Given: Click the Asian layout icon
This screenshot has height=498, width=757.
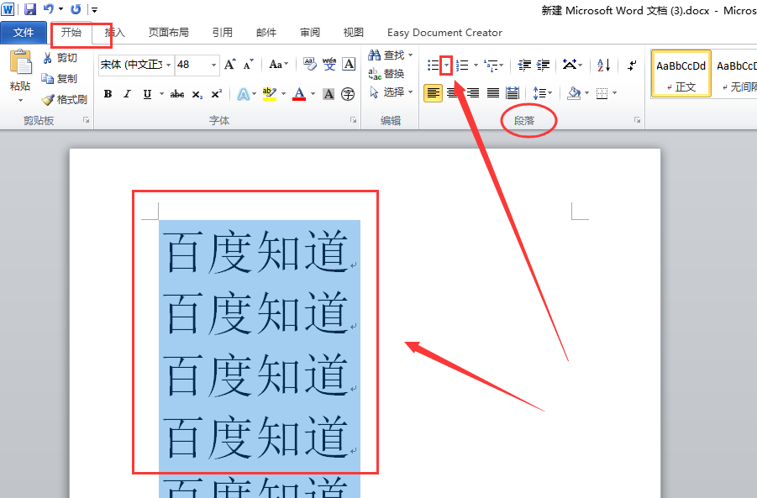Looking at the screenshot, I should pos(570,65).
